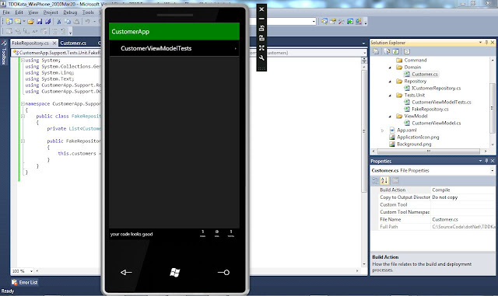Tap the phone Back hardware button
The width and height of the screenshot is (498, 296).
click(x=126, y=272)
